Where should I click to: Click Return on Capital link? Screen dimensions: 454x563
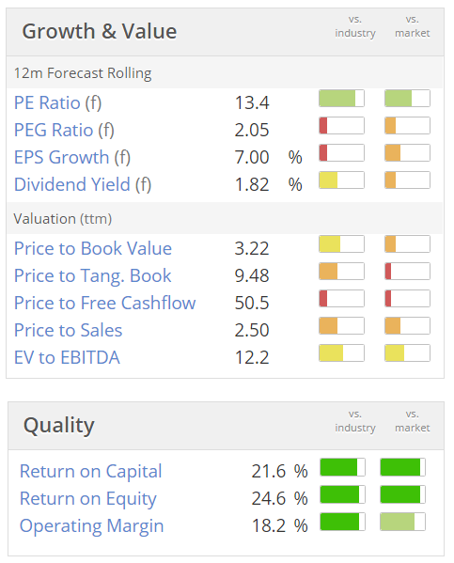91,471
